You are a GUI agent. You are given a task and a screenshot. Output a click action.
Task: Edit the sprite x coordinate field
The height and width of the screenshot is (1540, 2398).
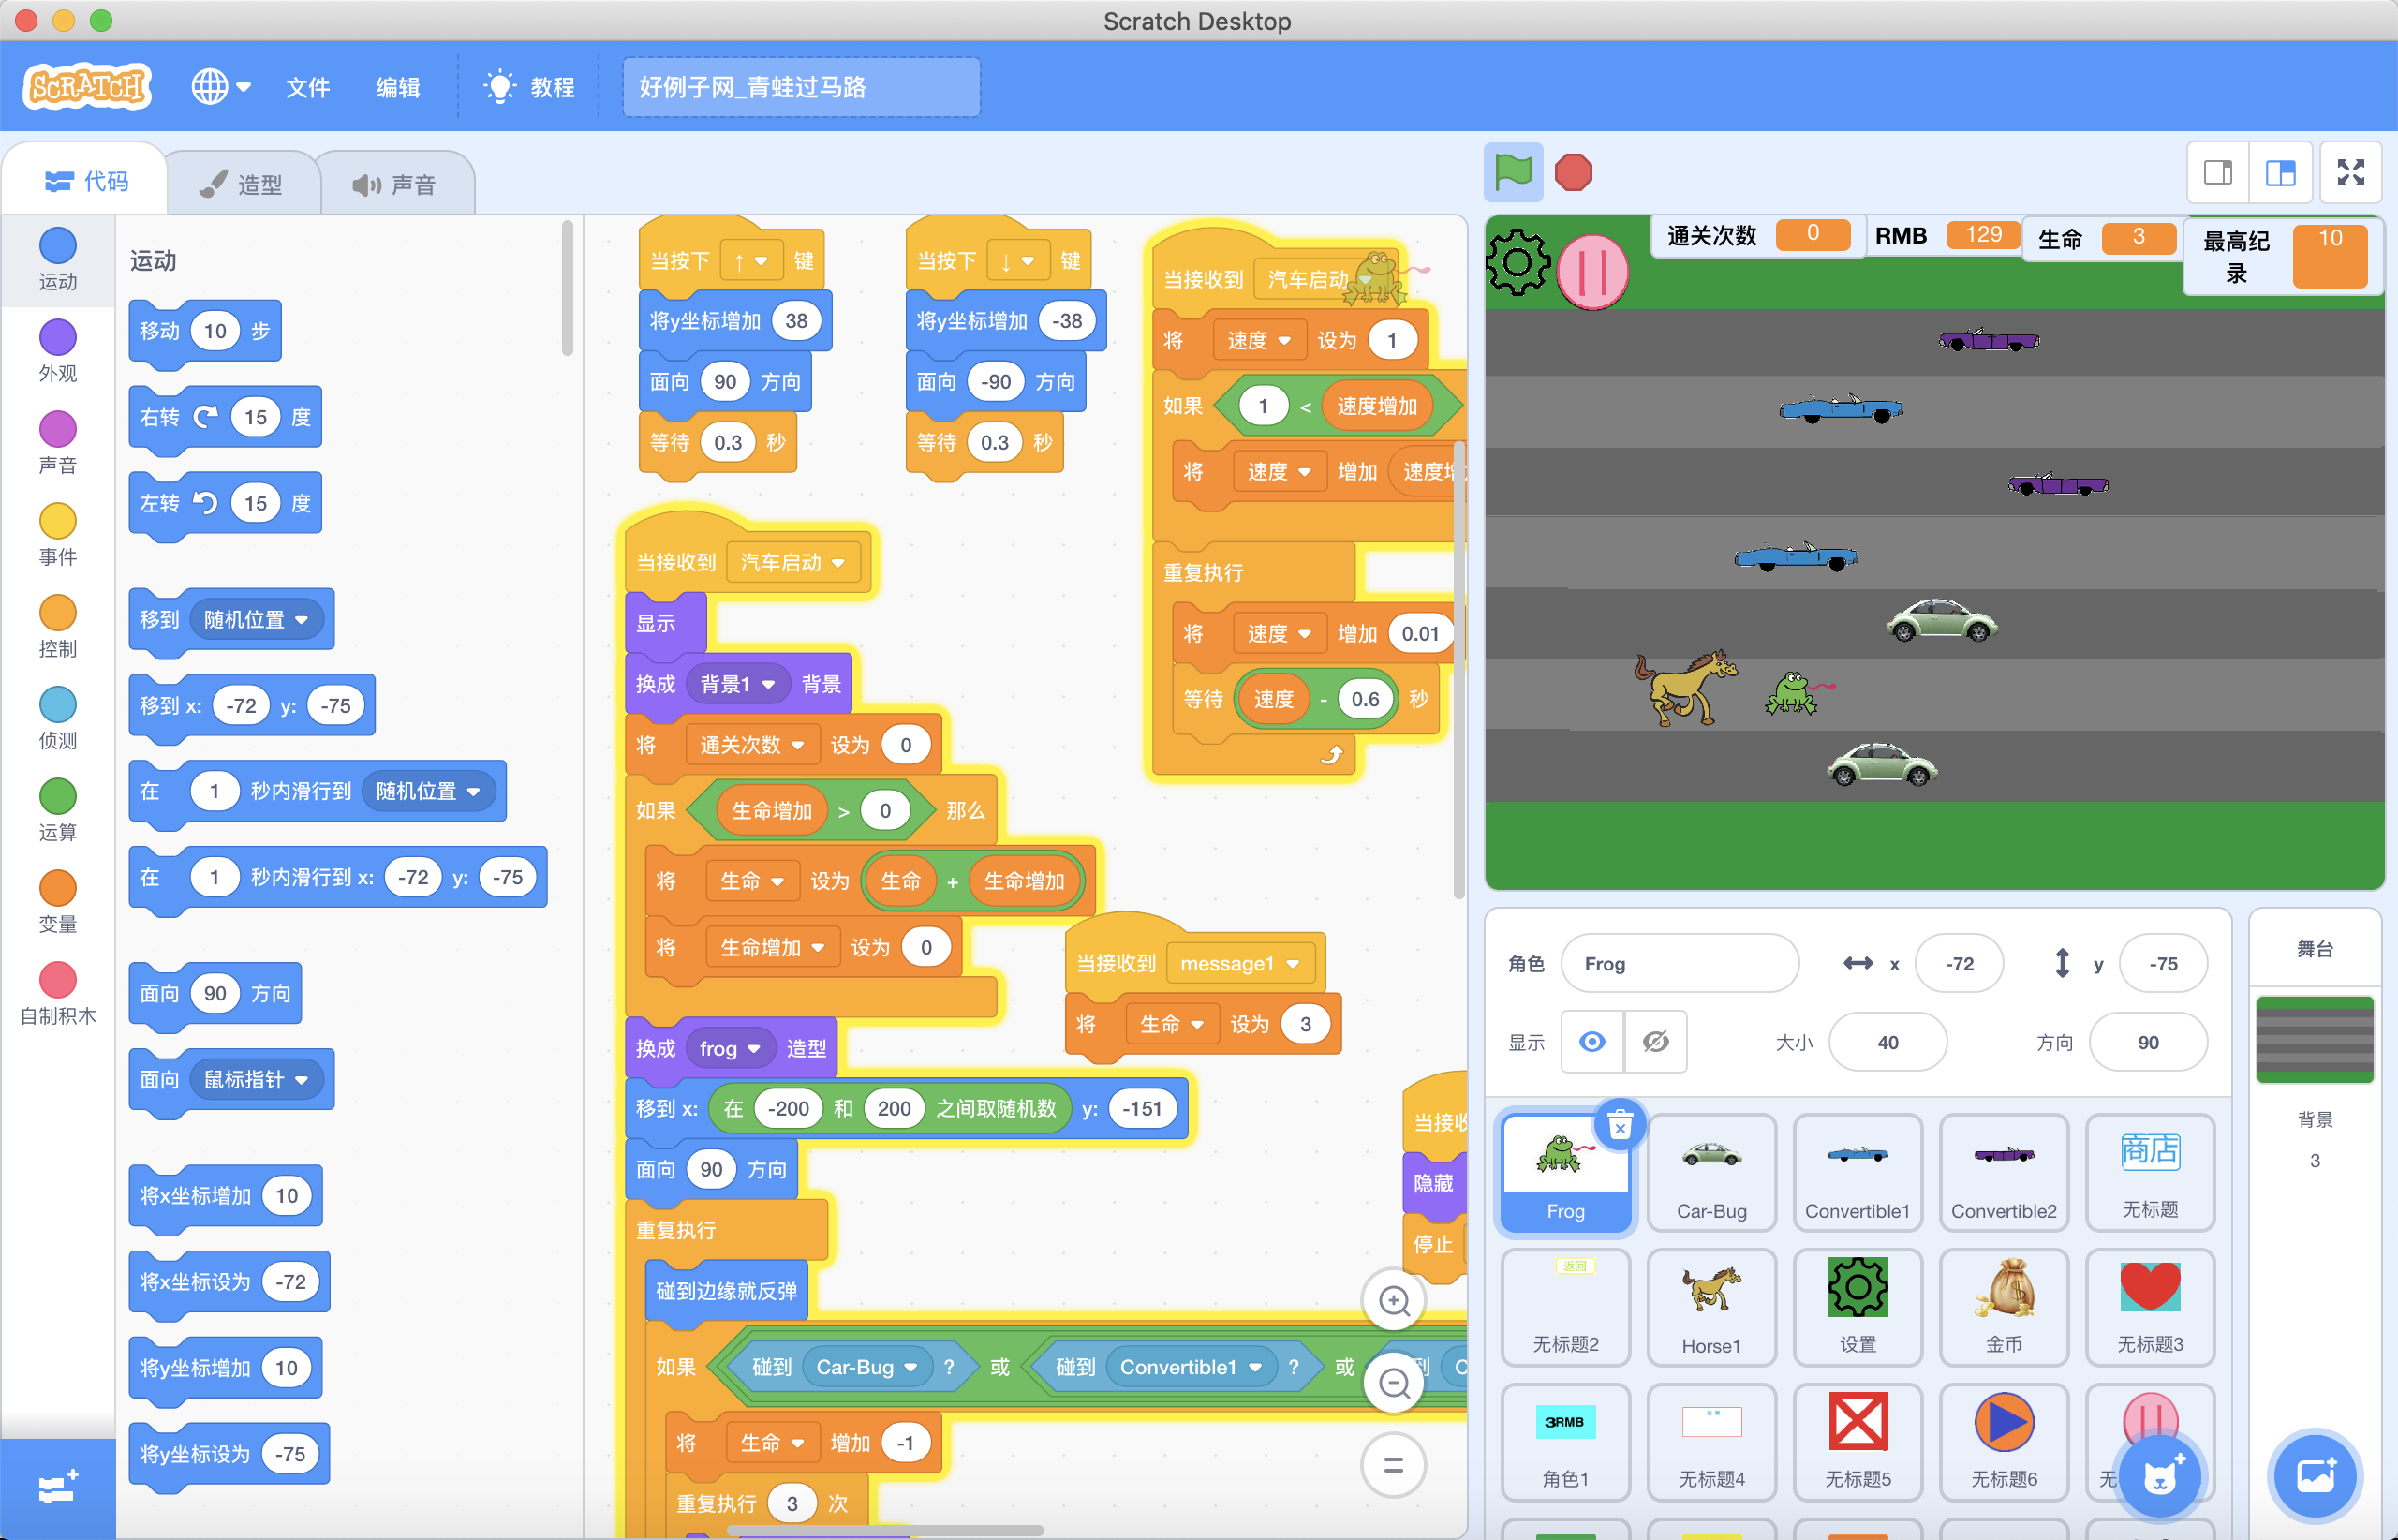point(1958,963)
